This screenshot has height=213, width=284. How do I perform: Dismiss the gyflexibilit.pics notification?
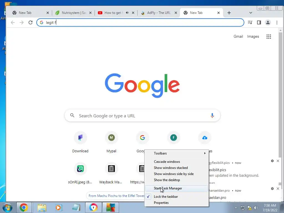(x=278, y=161)
